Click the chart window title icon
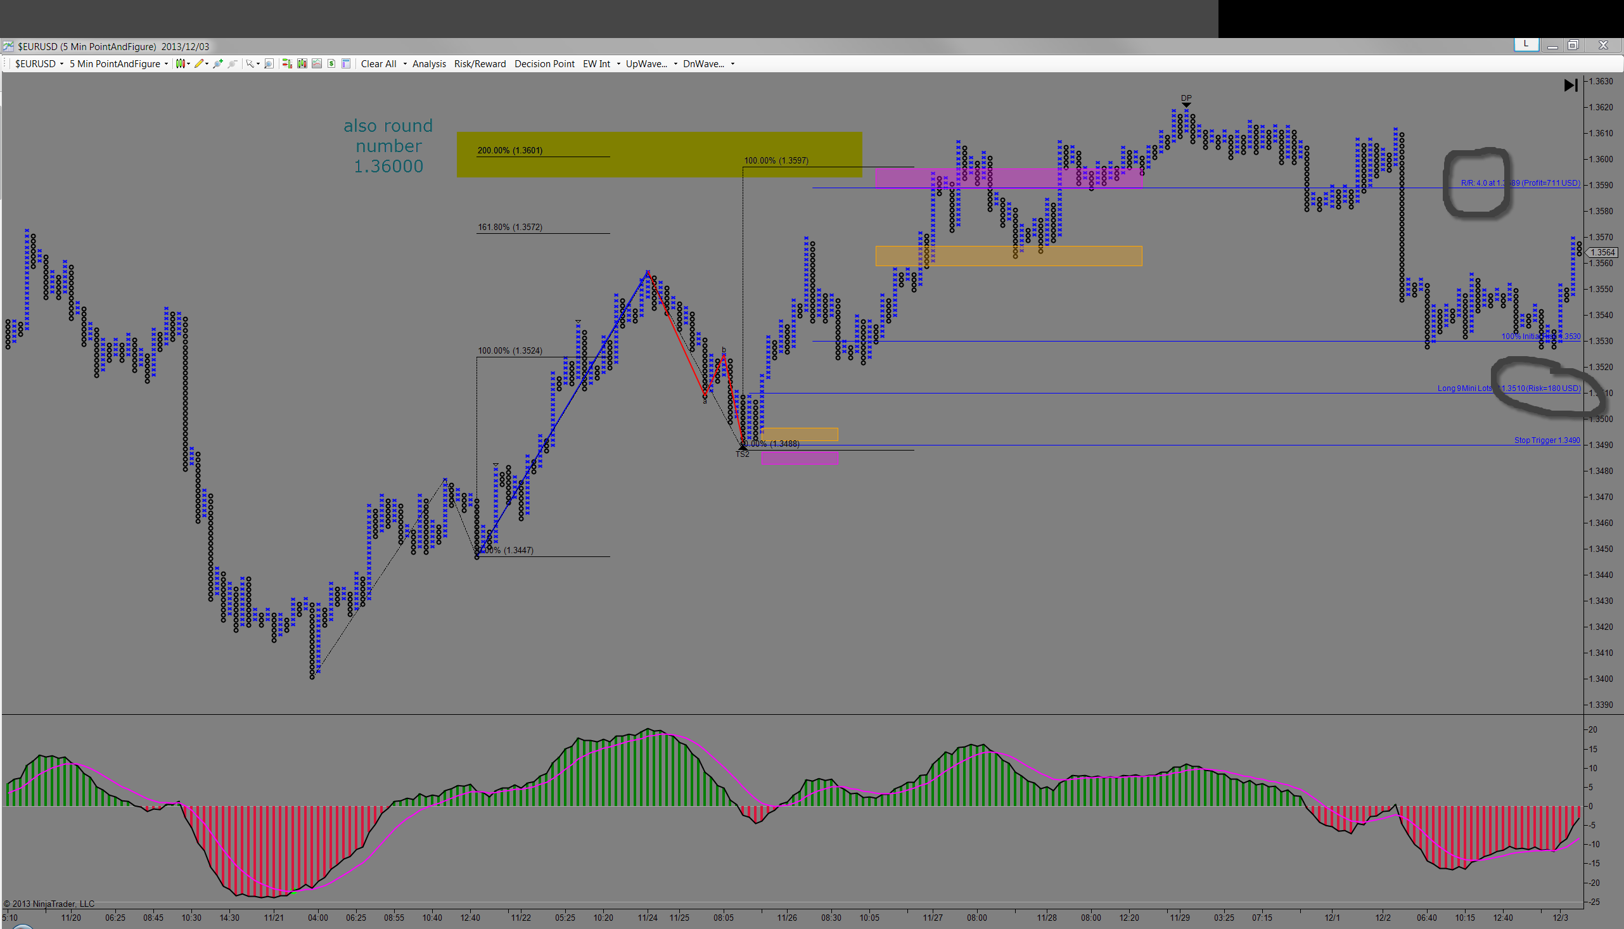1624x929 pixels. [8, 47]
